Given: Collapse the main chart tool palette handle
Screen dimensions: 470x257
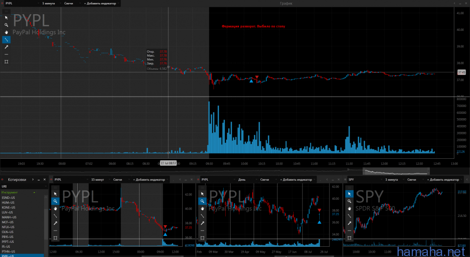Looking at the screenshot, I should point(6,11).
